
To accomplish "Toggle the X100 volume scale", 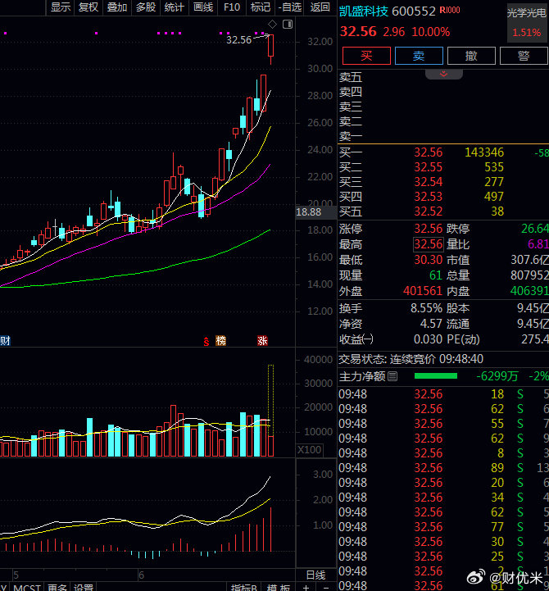I will tap(310, 450).
